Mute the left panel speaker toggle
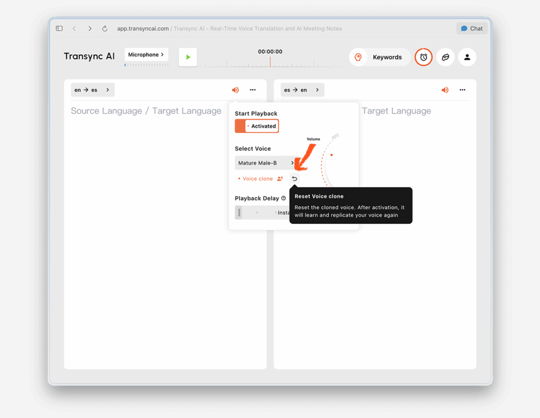The width and height of the screenshot is (540, 418). pos(235,89)
